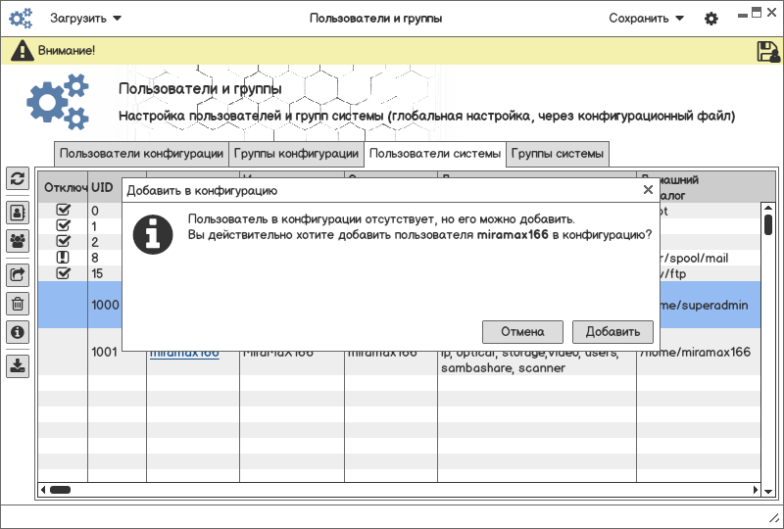Toggle the disabled checkbox for UID 2
784x529 pixels.
64,241
